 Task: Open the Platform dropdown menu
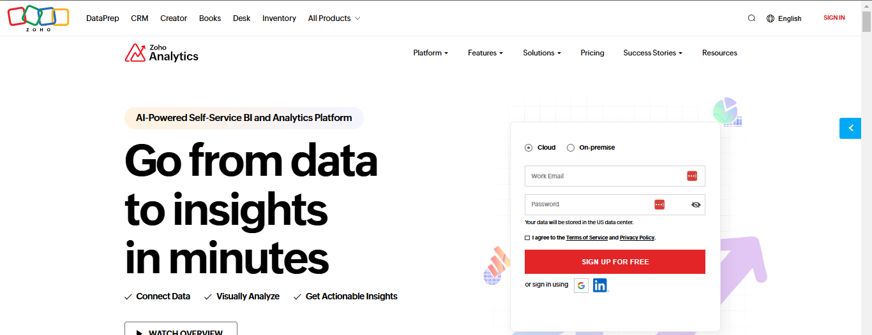coord(430,53)
